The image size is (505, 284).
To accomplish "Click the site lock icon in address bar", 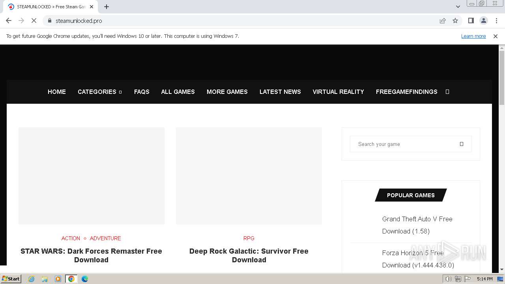I will tap(50, 21).
